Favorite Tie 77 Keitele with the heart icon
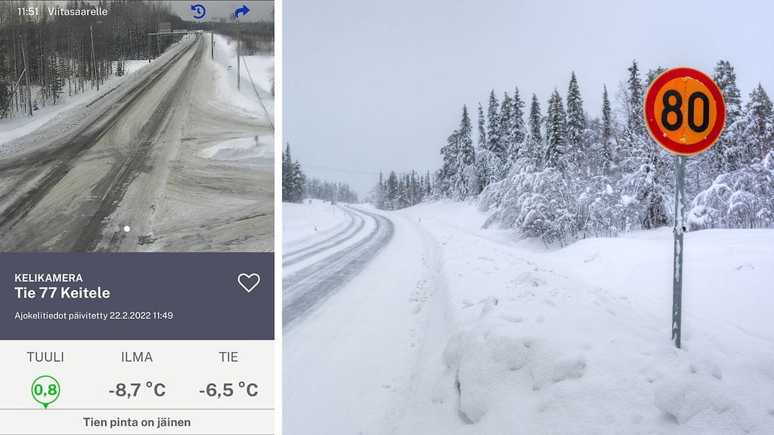The height and width of the screenshot is (435, 774). click(249, 282)
